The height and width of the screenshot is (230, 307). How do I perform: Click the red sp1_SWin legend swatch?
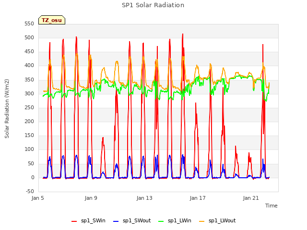point(74,221)
